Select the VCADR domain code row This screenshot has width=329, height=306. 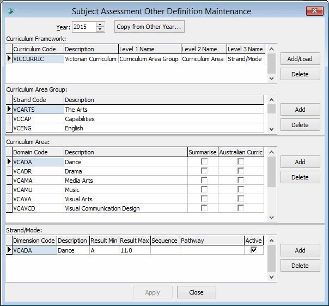point(38,171)
